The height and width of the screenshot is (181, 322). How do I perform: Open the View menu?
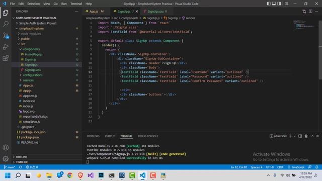point(47,4)
